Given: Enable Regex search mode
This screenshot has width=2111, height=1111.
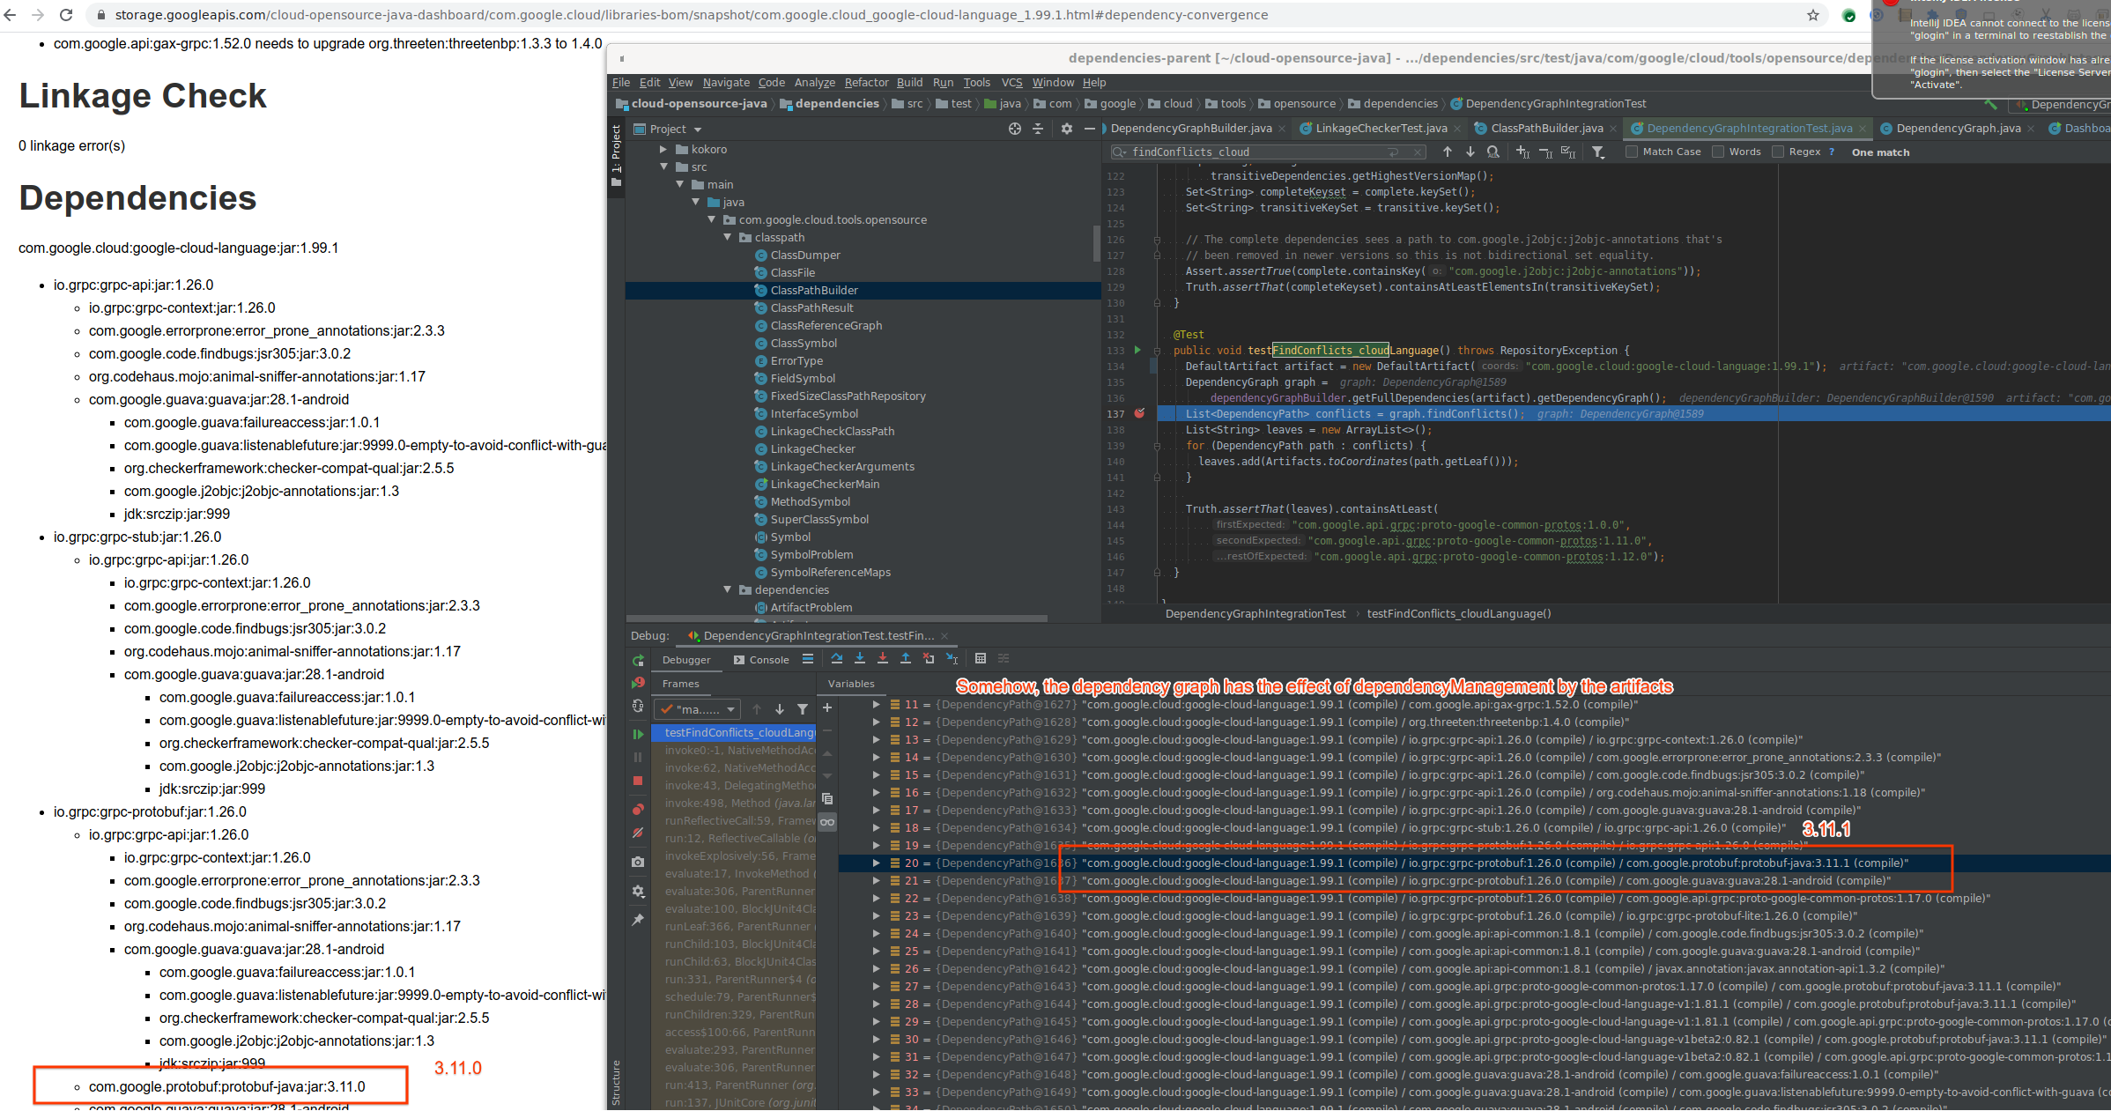Looking at the screenshot, I should 1778,152.
